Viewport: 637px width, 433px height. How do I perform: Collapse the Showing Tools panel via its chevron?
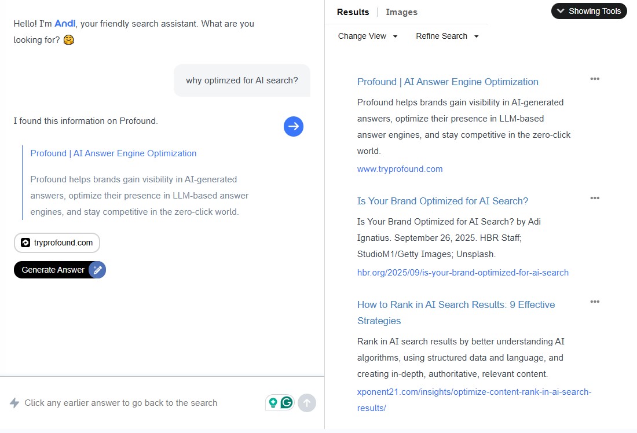561,11
